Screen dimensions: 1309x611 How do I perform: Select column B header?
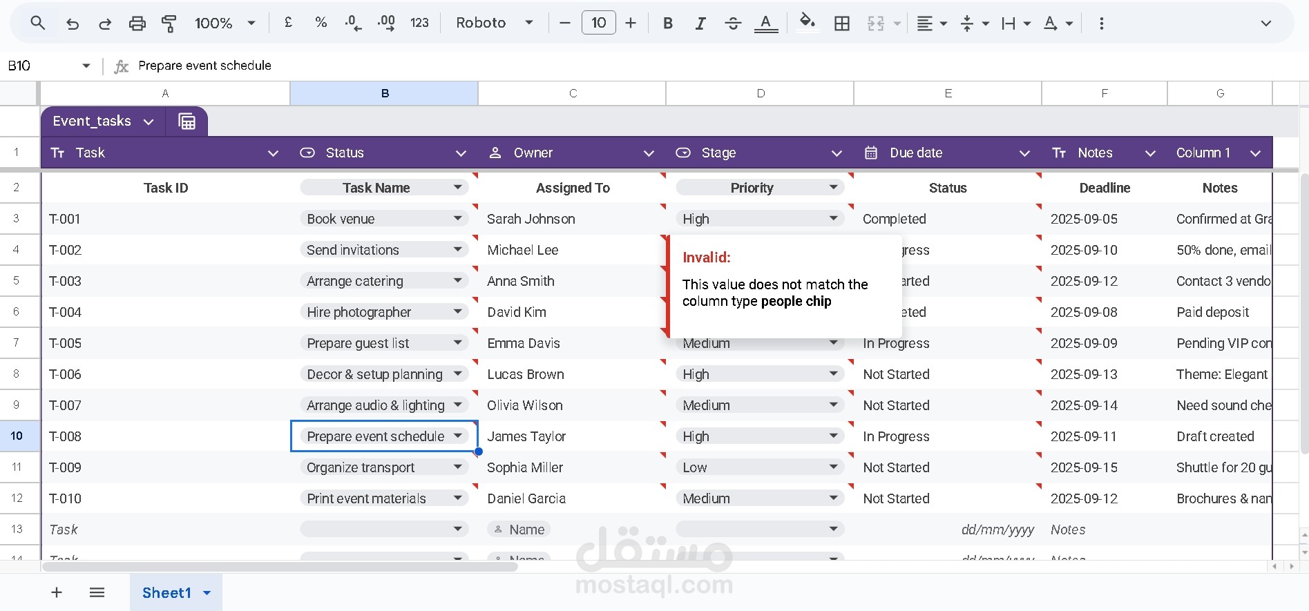pos(384,93)
